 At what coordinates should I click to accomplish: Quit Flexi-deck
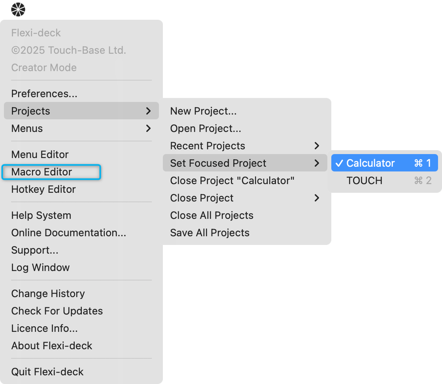[47, 372]
